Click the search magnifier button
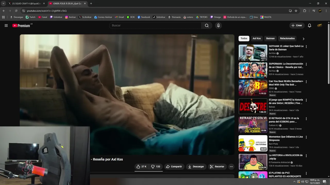This screenshot has height=185, width=330. pyautogui.click(x=207, y=25)
